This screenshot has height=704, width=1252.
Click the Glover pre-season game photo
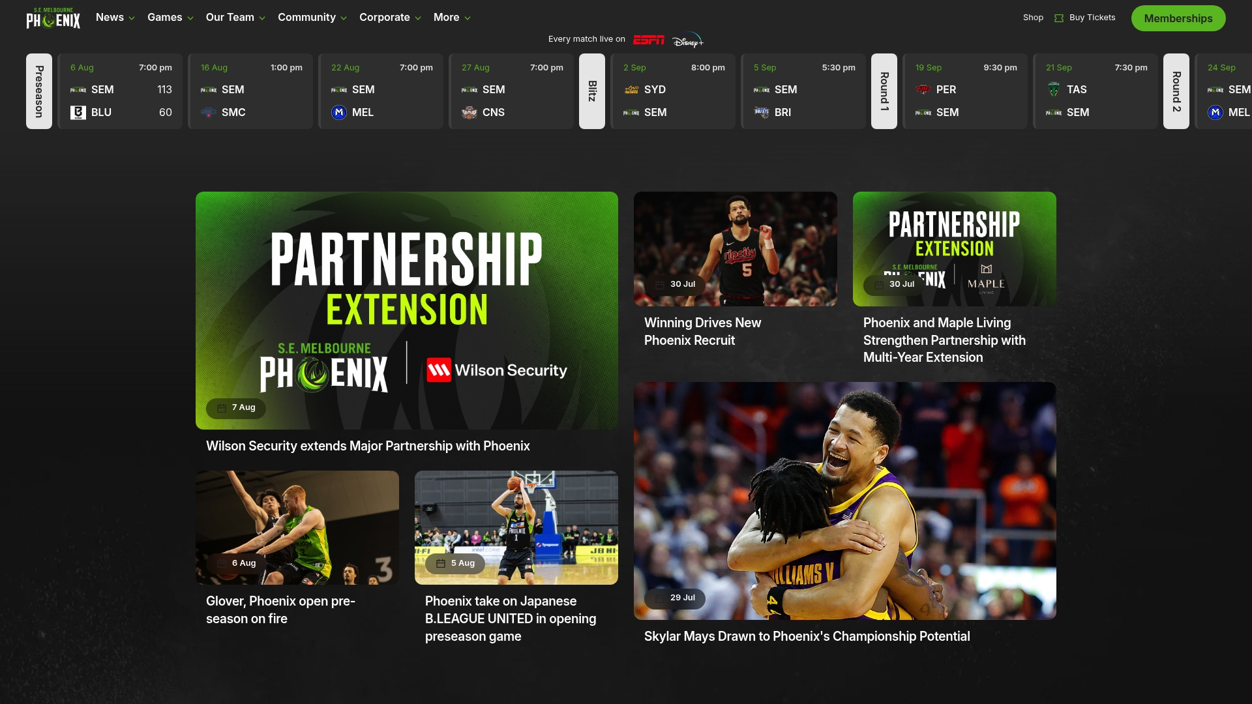[297, 527]
